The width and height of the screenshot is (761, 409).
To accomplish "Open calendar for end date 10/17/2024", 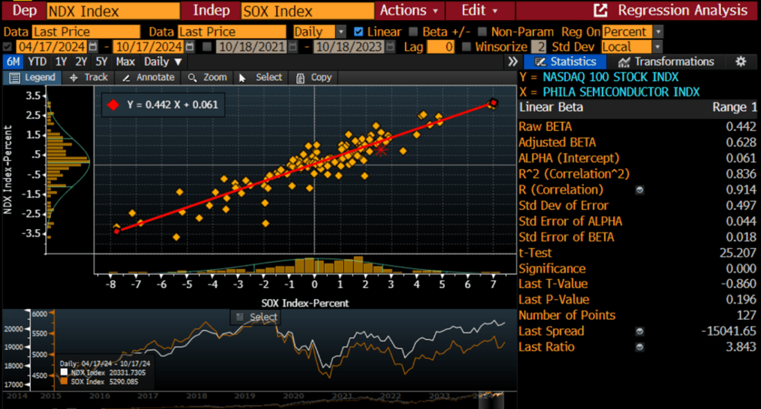I will tap(190, 46).
